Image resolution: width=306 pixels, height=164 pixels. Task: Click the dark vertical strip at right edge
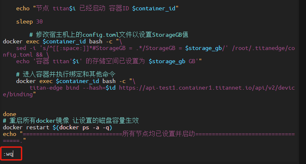302,82
